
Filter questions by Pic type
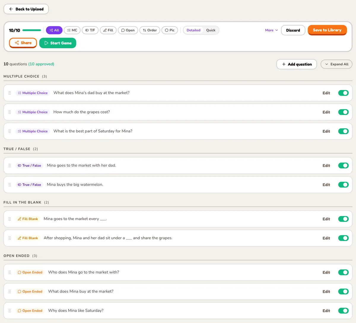point(170,30)
